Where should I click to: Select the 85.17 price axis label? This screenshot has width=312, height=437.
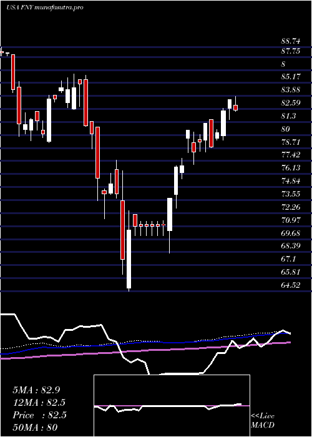(x=291, y=76)
